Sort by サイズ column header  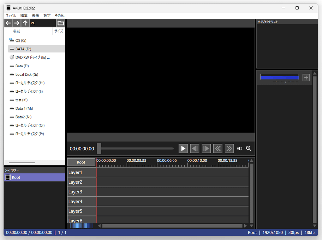[x=59, y=31]
